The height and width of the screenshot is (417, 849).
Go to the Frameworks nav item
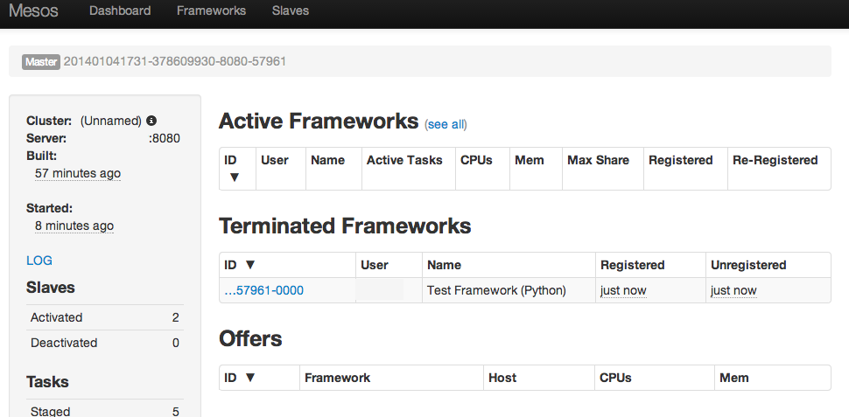click(211, 11)
